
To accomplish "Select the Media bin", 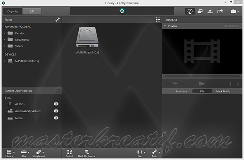I will 18,118.
